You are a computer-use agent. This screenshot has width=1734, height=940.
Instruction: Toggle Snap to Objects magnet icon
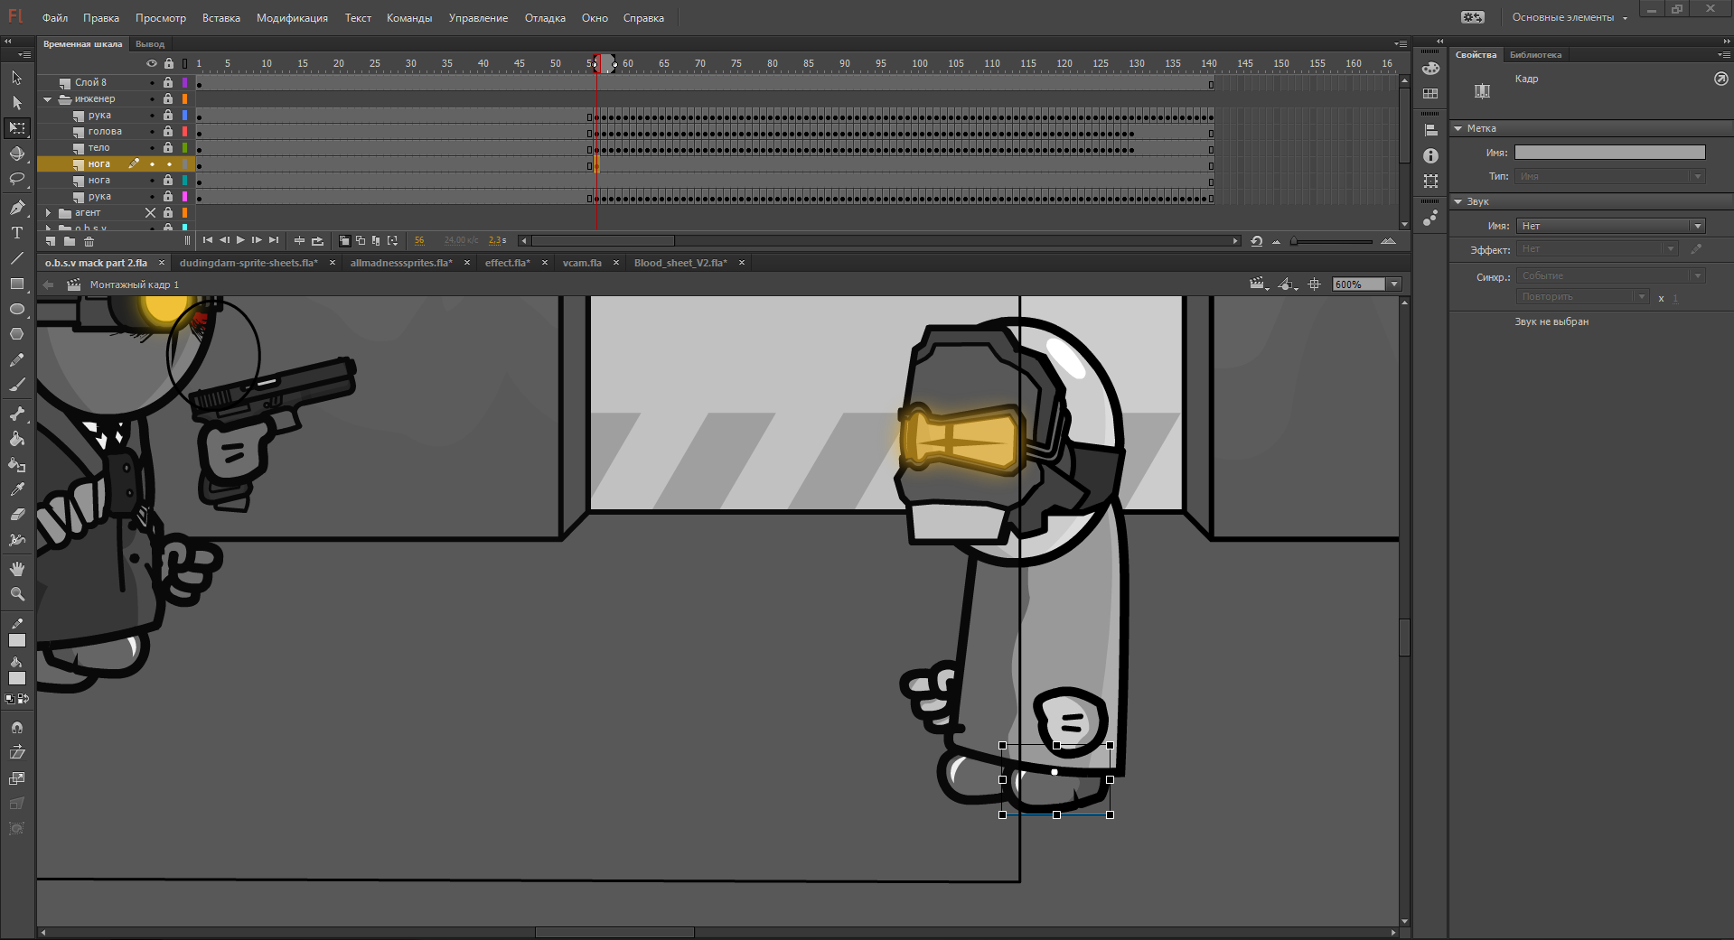point(17,727)
